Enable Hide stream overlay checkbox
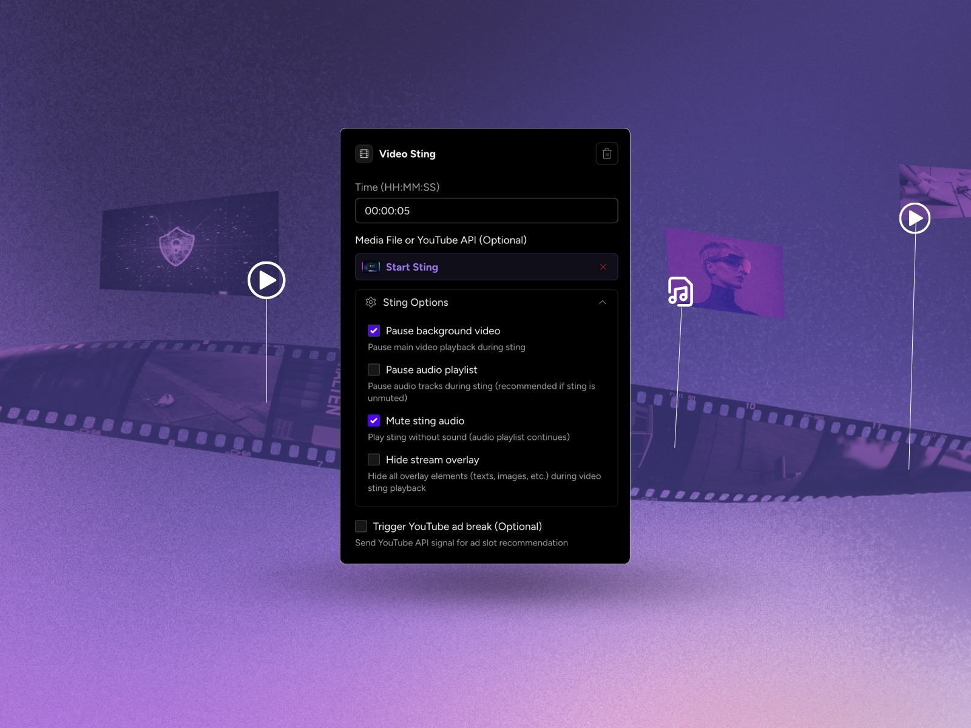 click(374, 460)
